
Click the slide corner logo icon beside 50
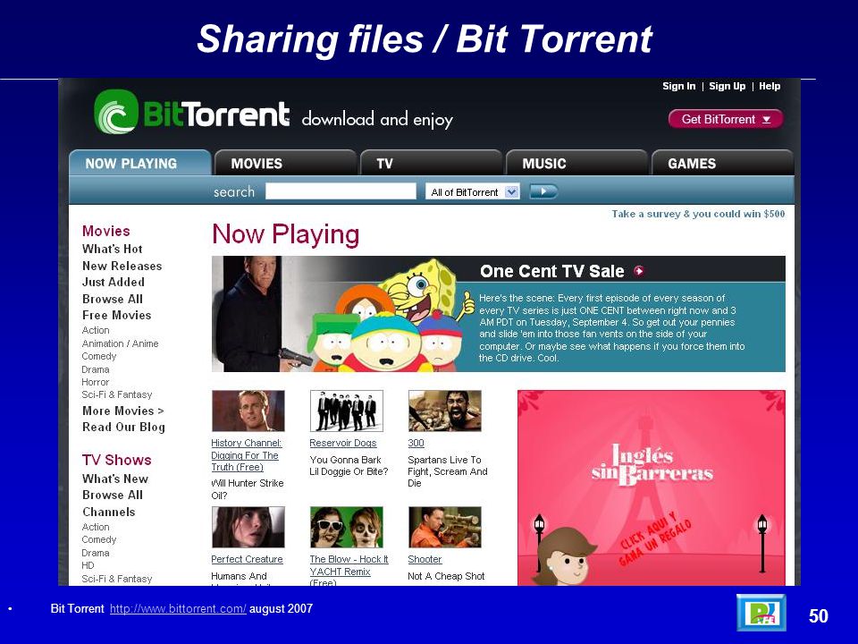click(x=761, y=613)
